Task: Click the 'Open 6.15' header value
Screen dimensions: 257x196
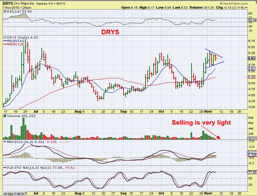Action: point(129,7)
